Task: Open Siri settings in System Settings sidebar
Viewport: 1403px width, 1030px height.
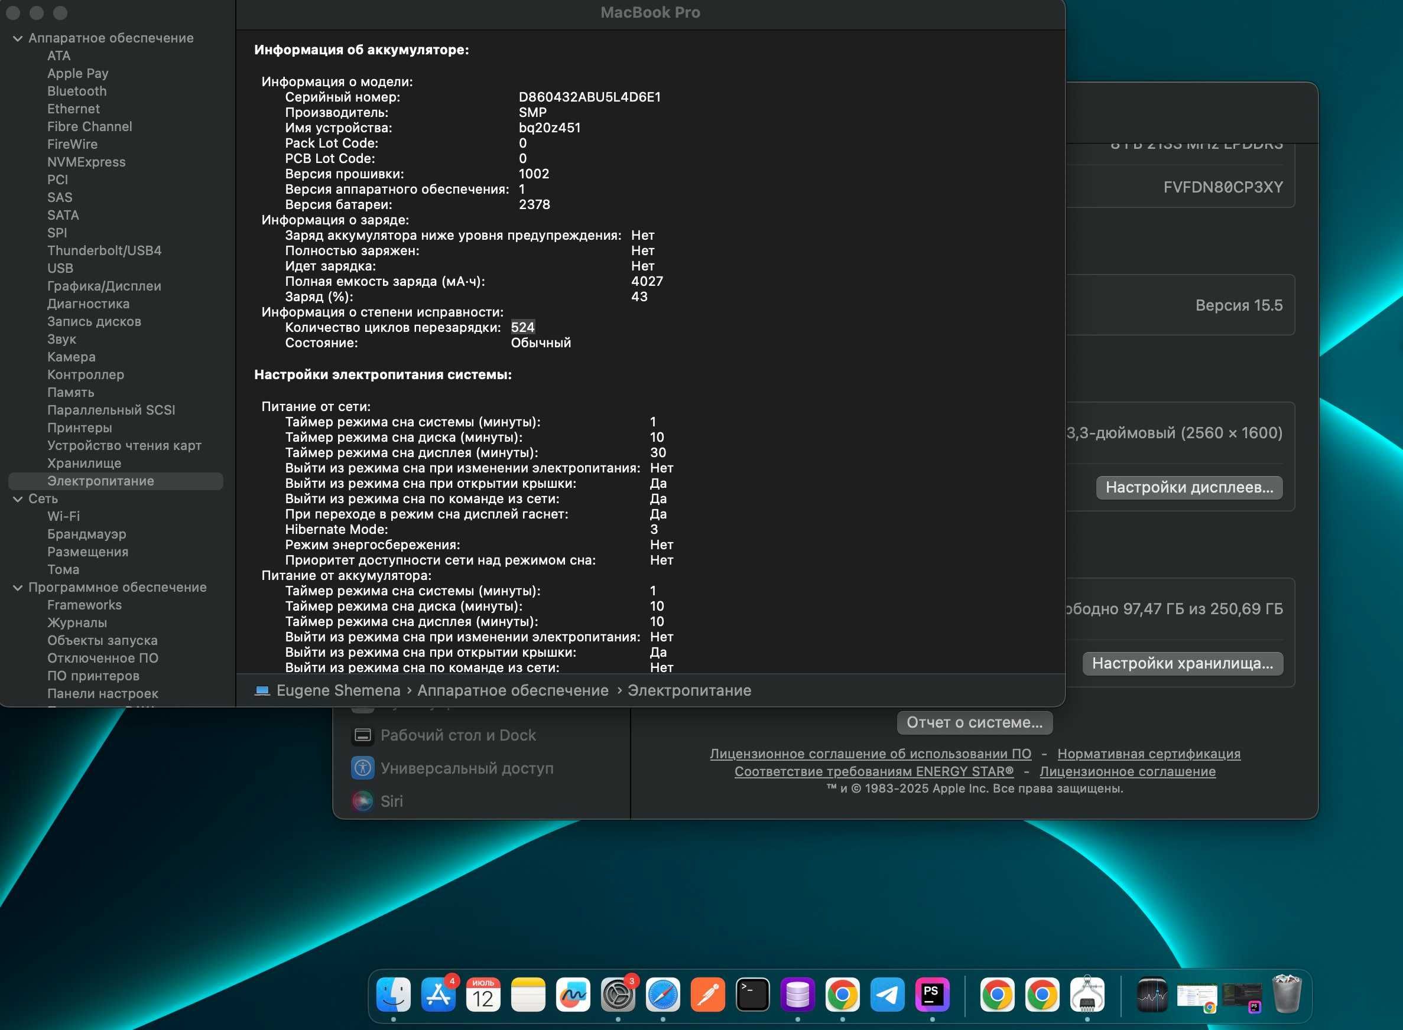Action: click(x=391, y=801)
